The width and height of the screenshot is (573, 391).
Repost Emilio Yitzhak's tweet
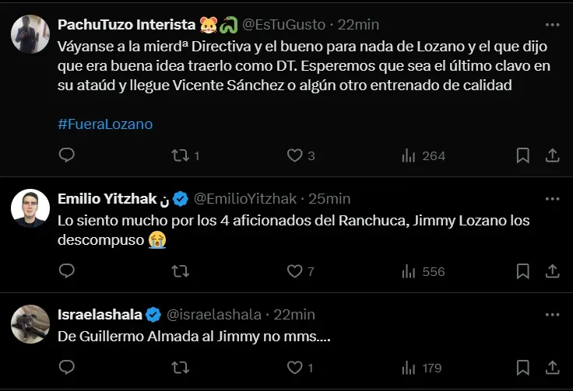(x=181, y=271)
